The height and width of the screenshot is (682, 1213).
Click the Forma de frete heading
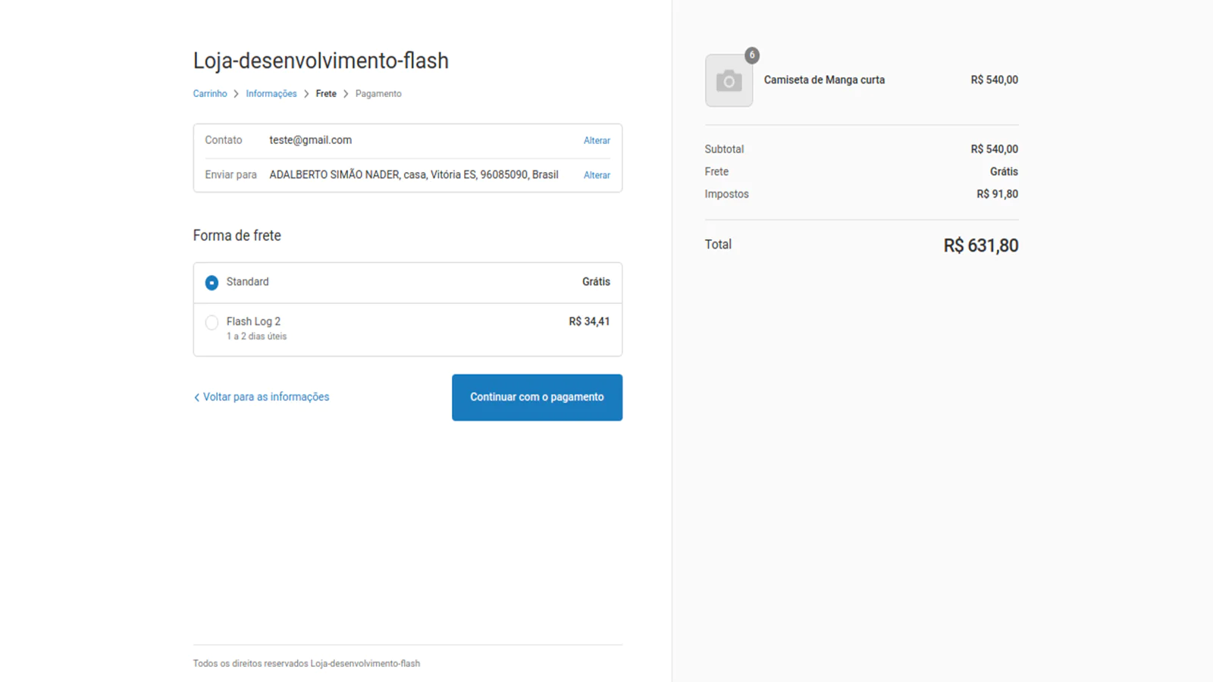coord(237,236)
